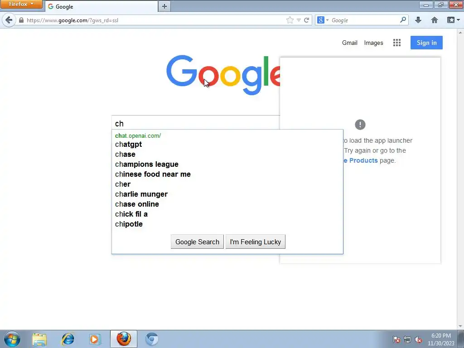Click the page scrollbar down arrow

[x=461, y=326]
